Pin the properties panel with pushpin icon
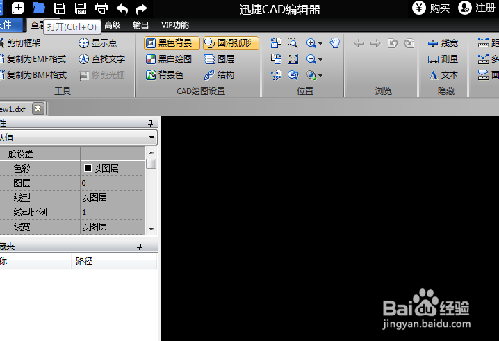The width and height of the screenshot is (499, 341). coord(151,123)
